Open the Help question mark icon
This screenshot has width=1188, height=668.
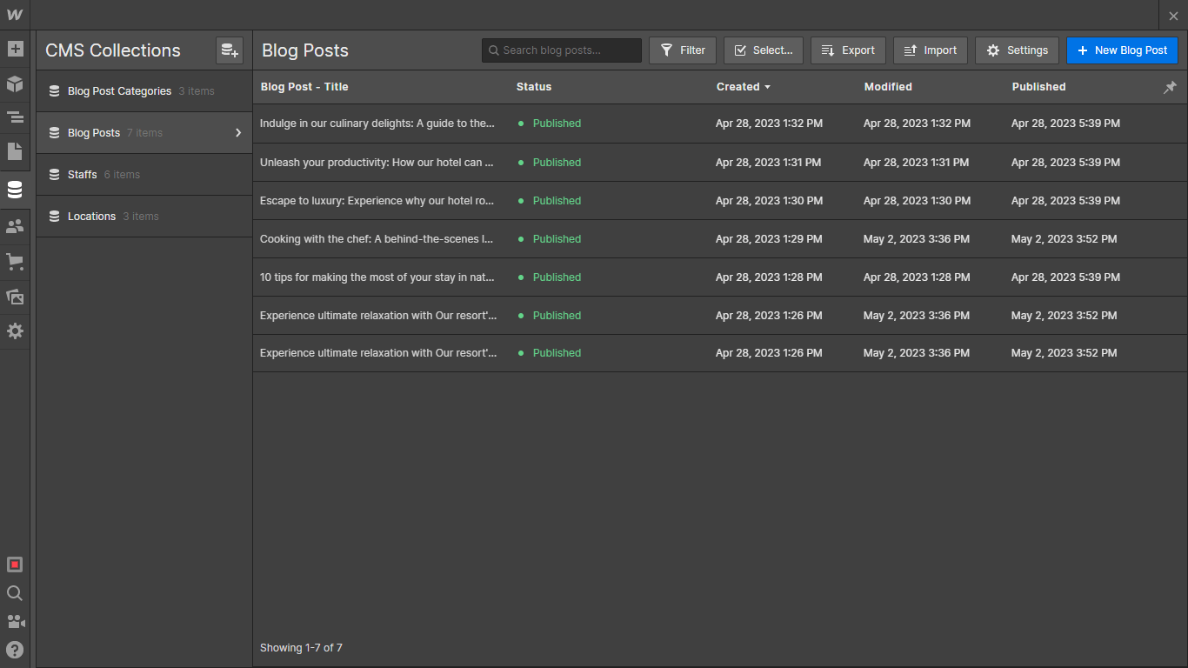click(x=15, y=650)
